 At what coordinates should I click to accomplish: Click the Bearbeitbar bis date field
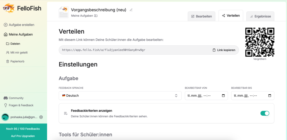click(x=253, y=95)
